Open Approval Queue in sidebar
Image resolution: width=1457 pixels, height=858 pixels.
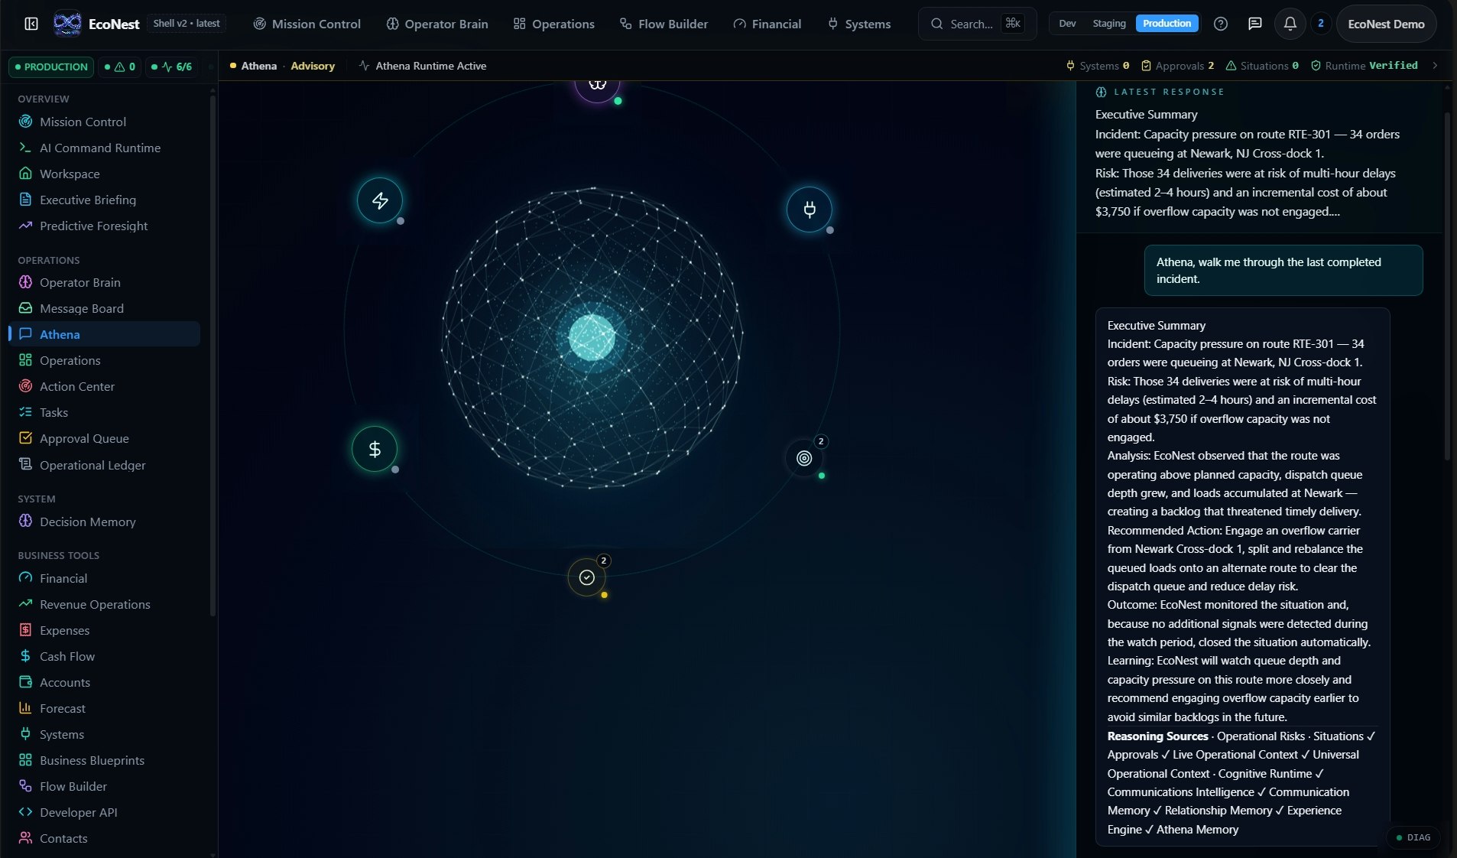point(105,438)
